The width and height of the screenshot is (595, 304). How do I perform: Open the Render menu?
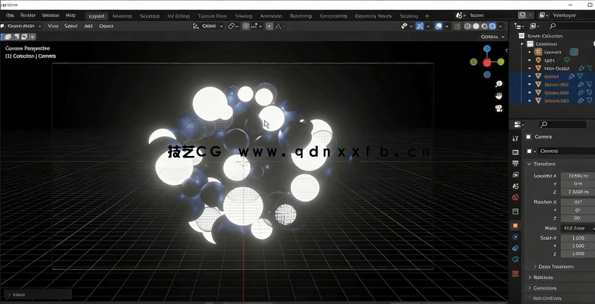pyautogui.click(x=28, y=15)
